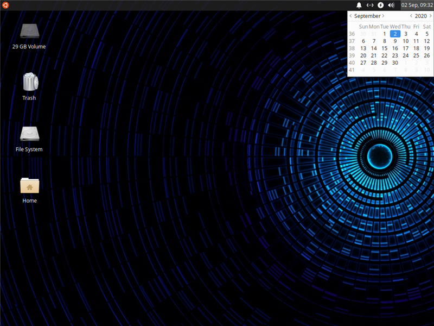This screenshot has width=434, height=326.
Task: Go to previous month arrow beside September
Action: click(350, 16)
